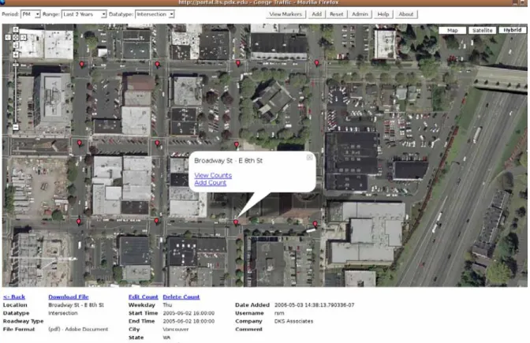Image resolution: width=530 pixels, height=343 pixels.
Task: Click the View Markers button
Action: pos(286,14)
